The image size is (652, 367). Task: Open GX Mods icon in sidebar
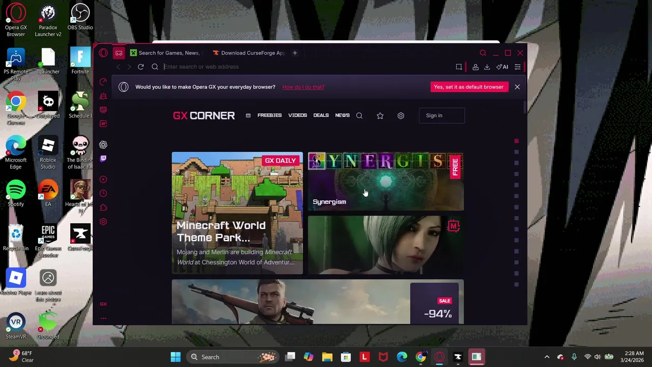pyautogui.click(x=103, y=110)
